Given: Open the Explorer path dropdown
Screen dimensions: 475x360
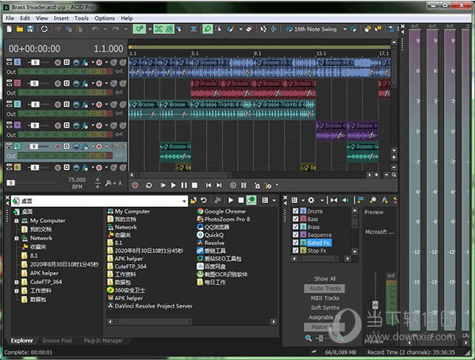Looking at the screenshot, I should (184, 201).
